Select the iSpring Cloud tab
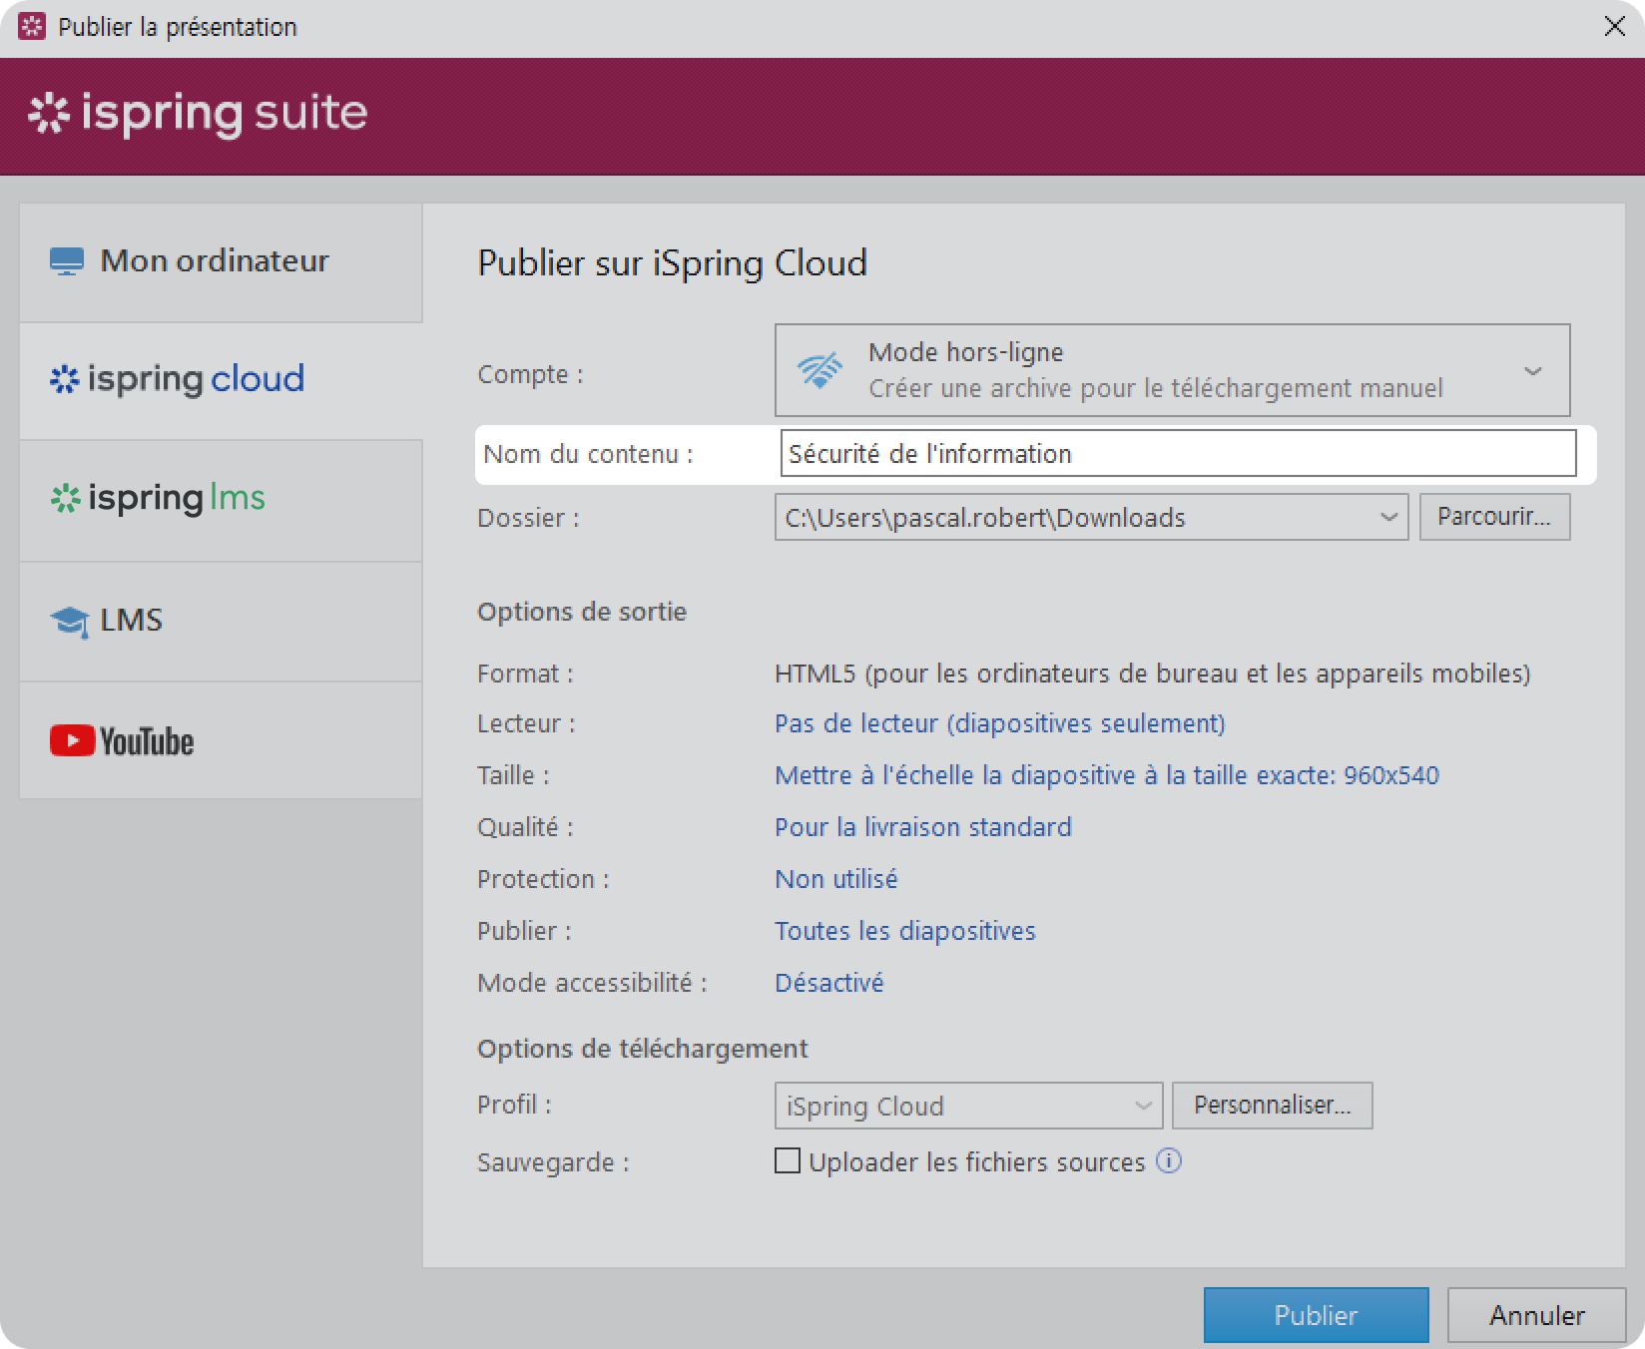The width and height of the screenshot is (1645, 1349). point(221,380)
